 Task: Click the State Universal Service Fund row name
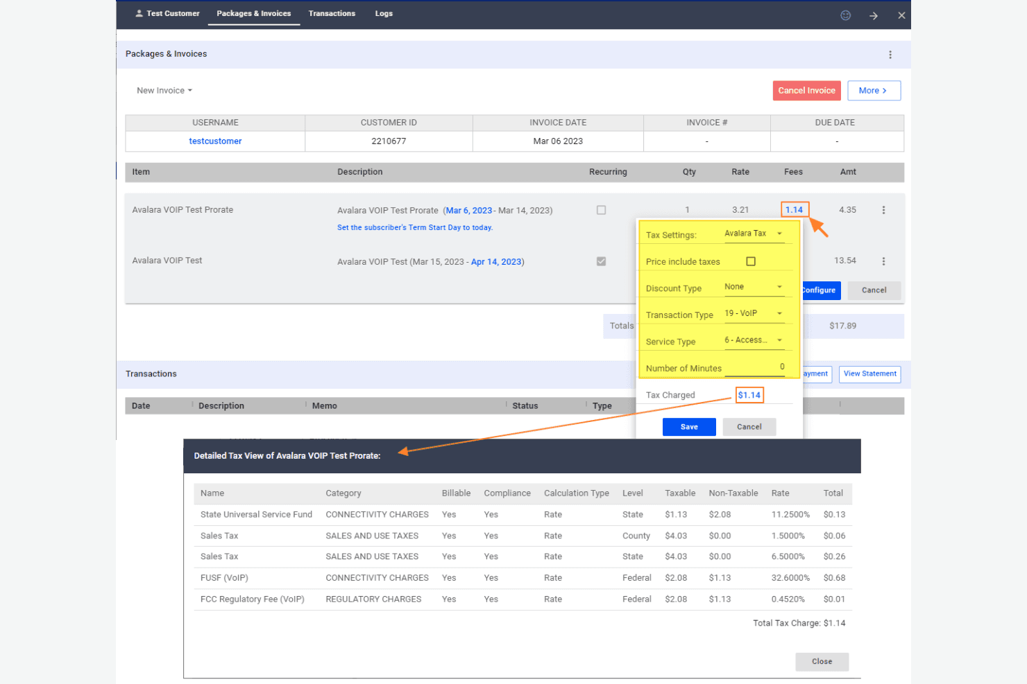256,515
